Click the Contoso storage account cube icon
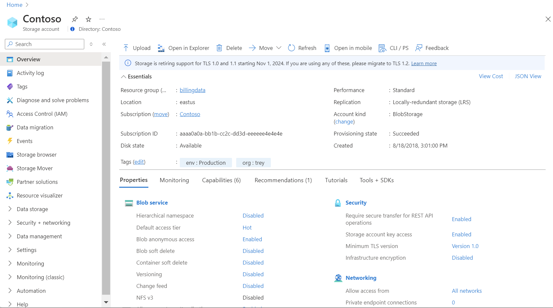 (x=12, y=22)
